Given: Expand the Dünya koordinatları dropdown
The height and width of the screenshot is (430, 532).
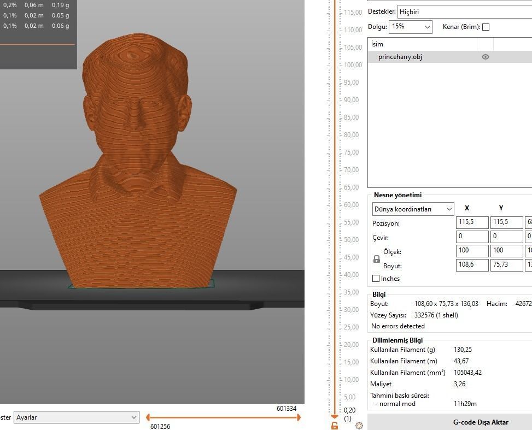Looking at the screenshot, I should click(413, 209).
